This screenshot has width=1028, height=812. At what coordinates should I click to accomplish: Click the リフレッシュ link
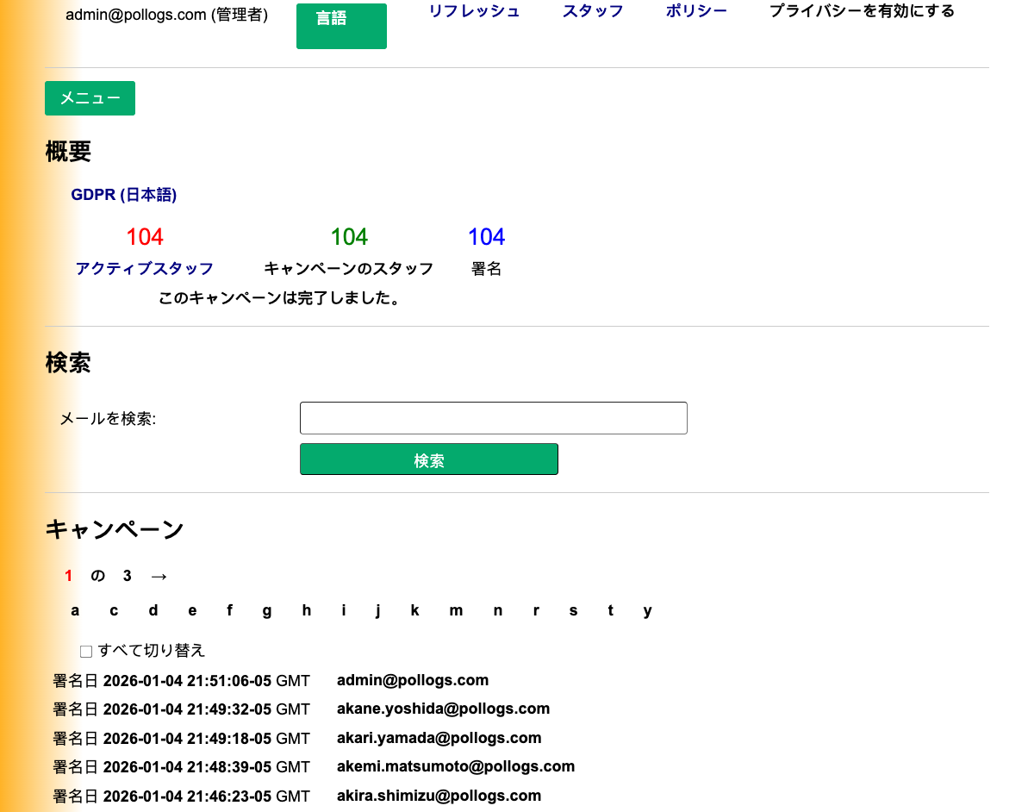(474, 11)
